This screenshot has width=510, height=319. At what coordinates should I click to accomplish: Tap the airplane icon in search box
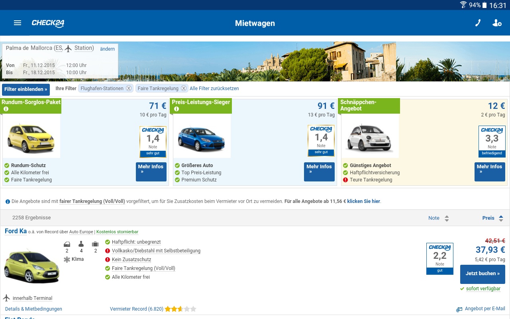pos(69,48)
